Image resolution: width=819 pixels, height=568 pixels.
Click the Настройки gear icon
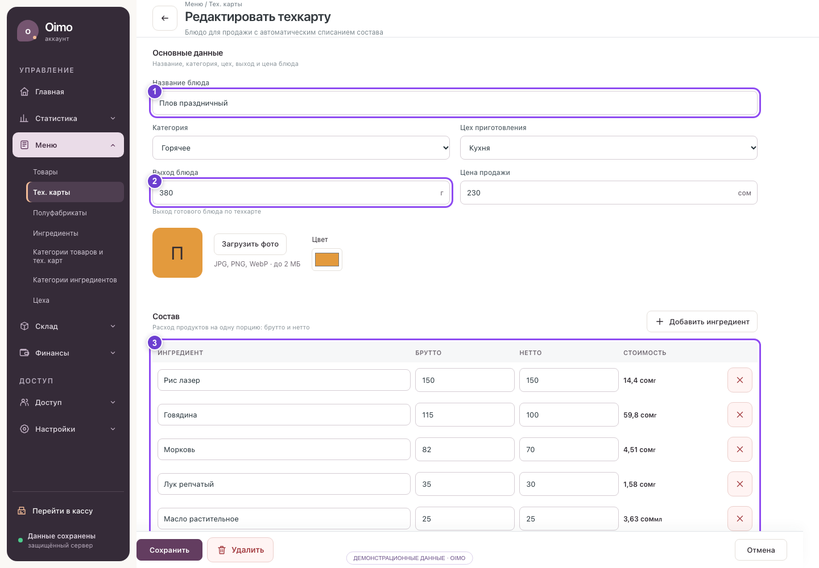pos(24,429)
